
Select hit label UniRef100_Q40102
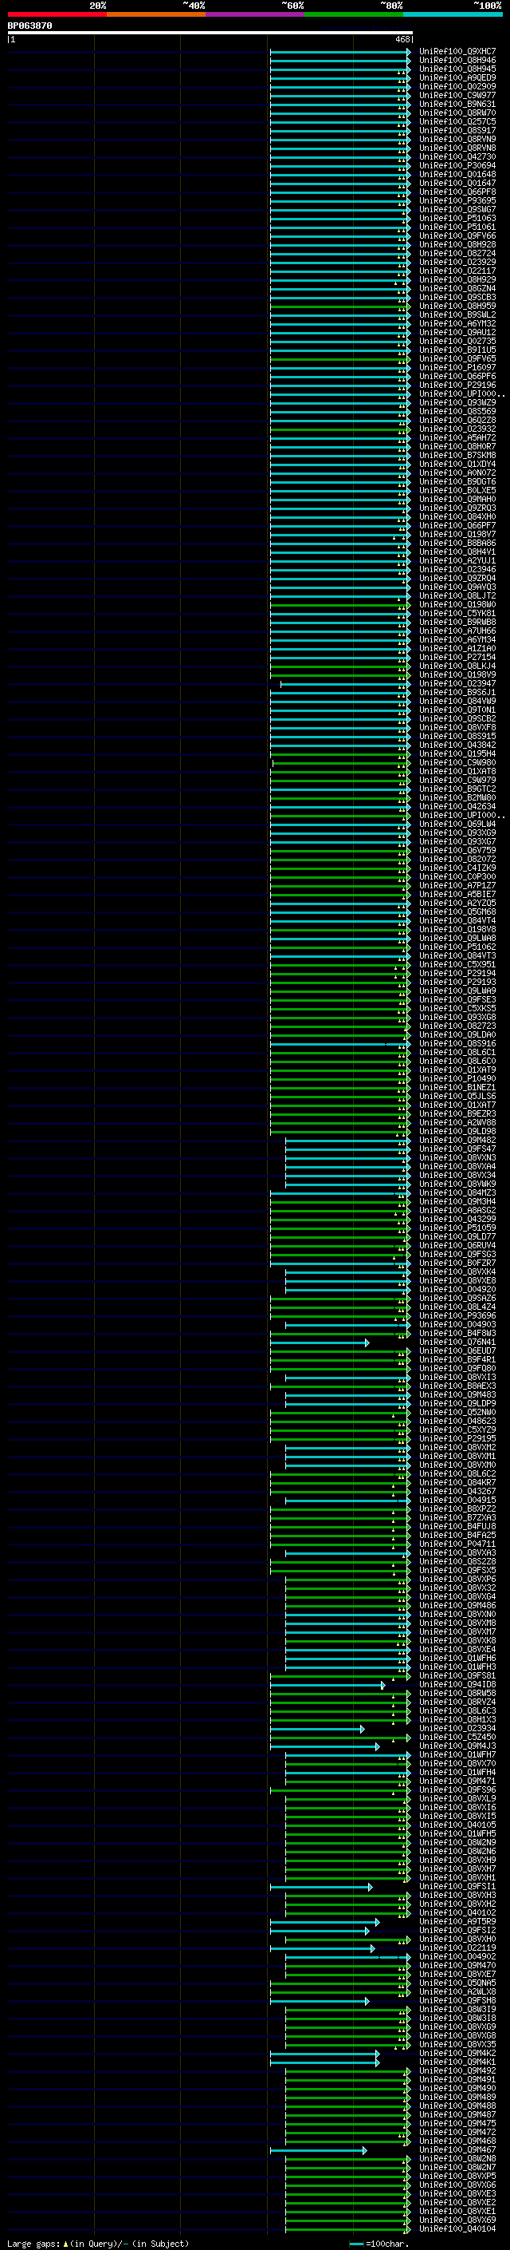[x=457, y=1913]
